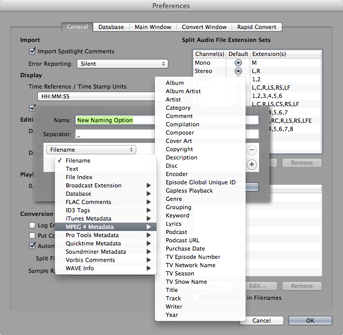343x335 pixels.
Task: Pick File Index from the popup menu
Action: [79, 177]
